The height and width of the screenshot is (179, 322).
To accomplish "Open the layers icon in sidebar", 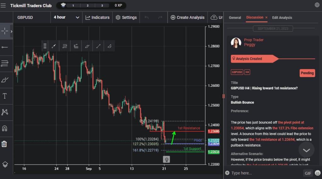I will 5,164.
